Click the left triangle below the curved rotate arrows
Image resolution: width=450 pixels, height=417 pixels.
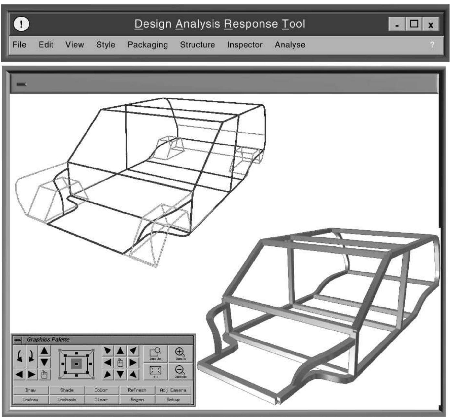pyautogui.click(x=19, y=375)
